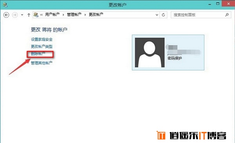Expand the chevron after 管理帐户
This screenshot has height=143, width=235.
click(85, 14)
